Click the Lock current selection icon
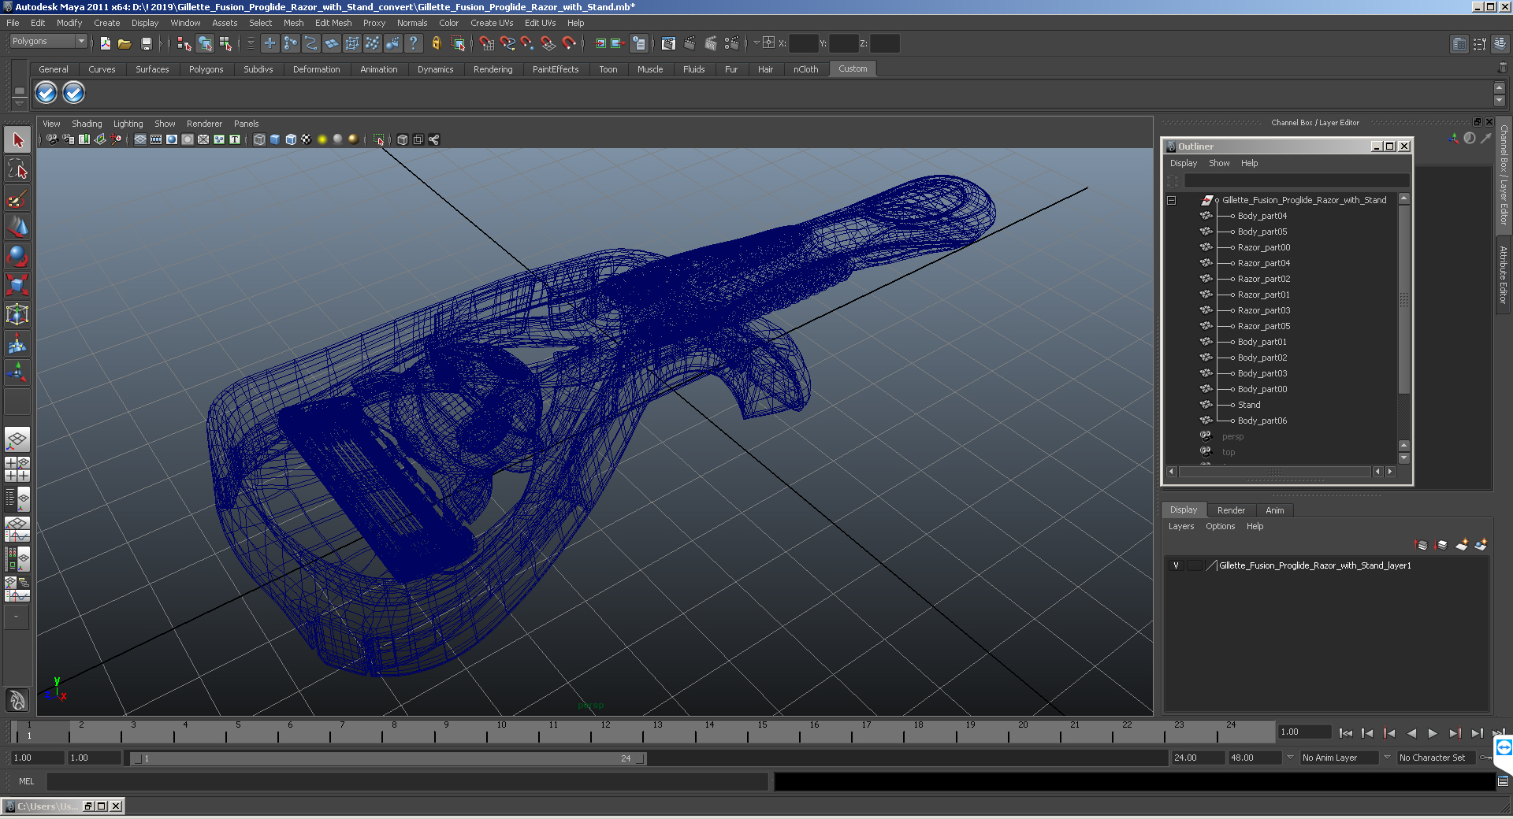1513x819 pixels. [436, 43]
